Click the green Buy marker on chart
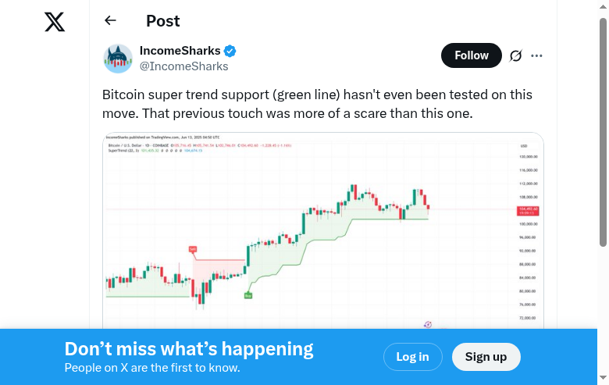Screen dimensions: 609x385 point(248,295)
